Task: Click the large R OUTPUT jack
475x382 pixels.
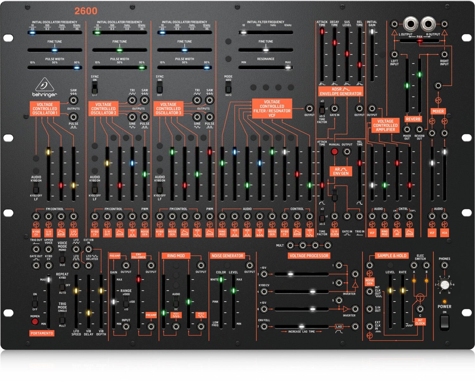Action: [x=428, y=24]
